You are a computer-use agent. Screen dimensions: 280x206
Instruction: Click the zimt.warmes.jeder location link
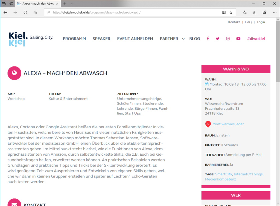[228, 124]
